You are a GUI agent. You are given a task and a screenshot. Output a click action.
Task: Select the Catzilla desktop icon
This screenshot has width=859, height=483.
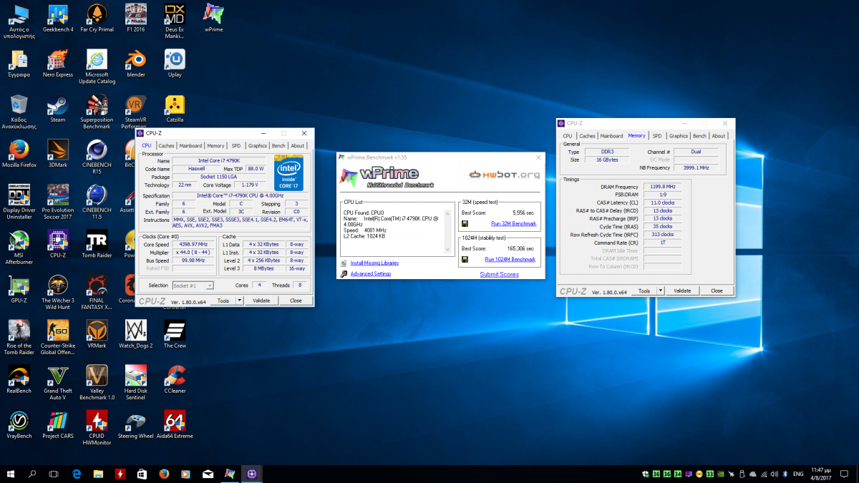click(175, 108)
